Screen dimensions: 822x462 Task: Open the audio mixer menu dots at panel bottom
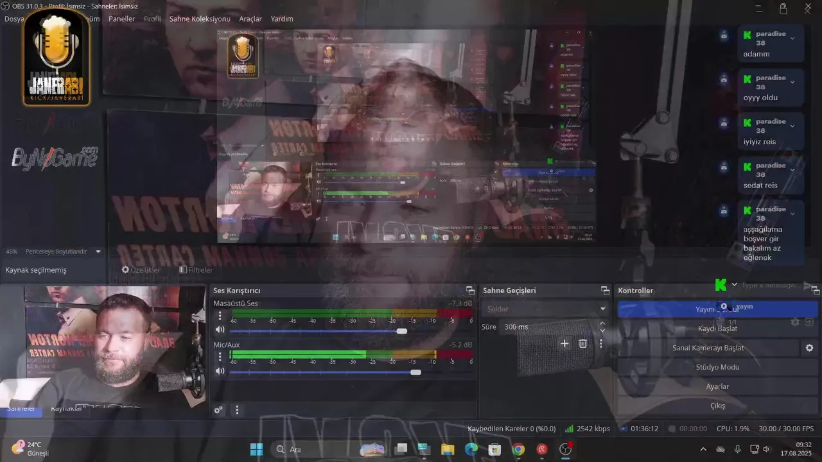coord(237,410)
